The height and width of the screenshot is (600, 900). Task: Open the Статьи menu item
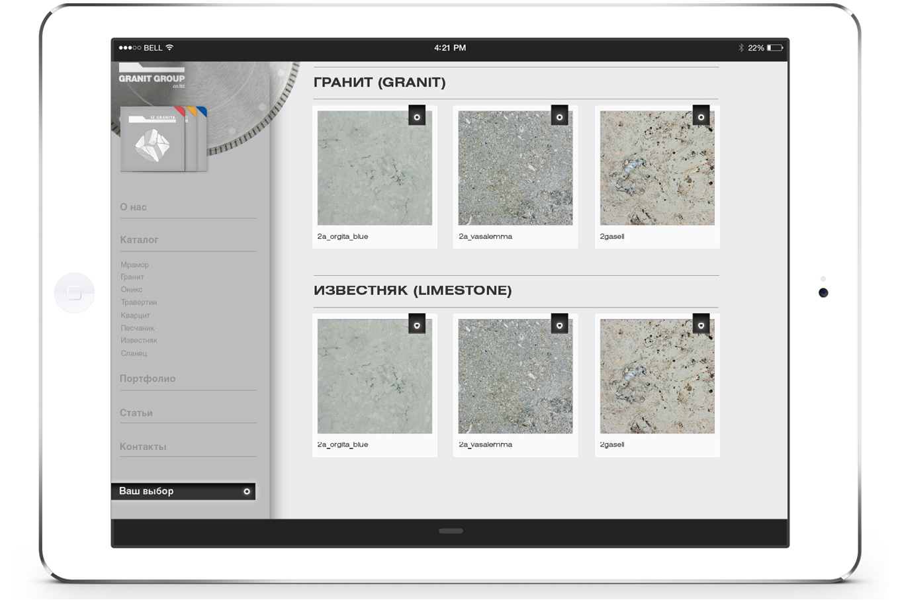point(136,413)
